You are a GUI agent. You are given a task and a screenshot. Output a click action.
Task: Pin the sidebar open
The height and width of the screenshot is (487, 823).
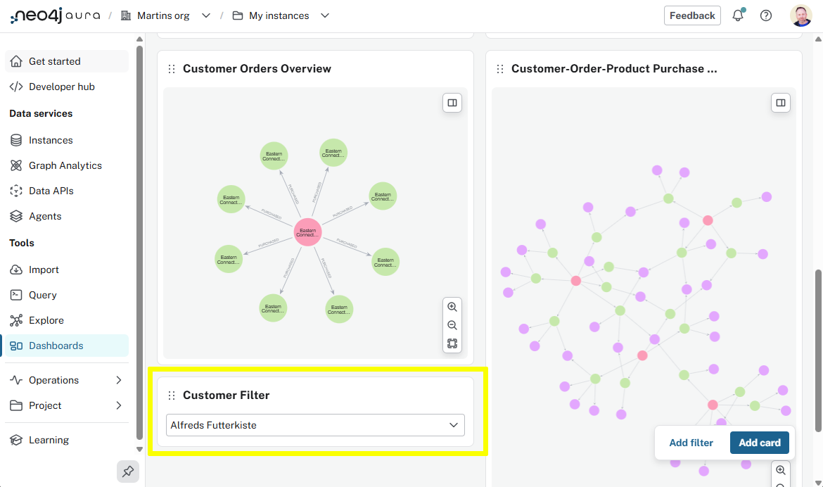[127, 472]
